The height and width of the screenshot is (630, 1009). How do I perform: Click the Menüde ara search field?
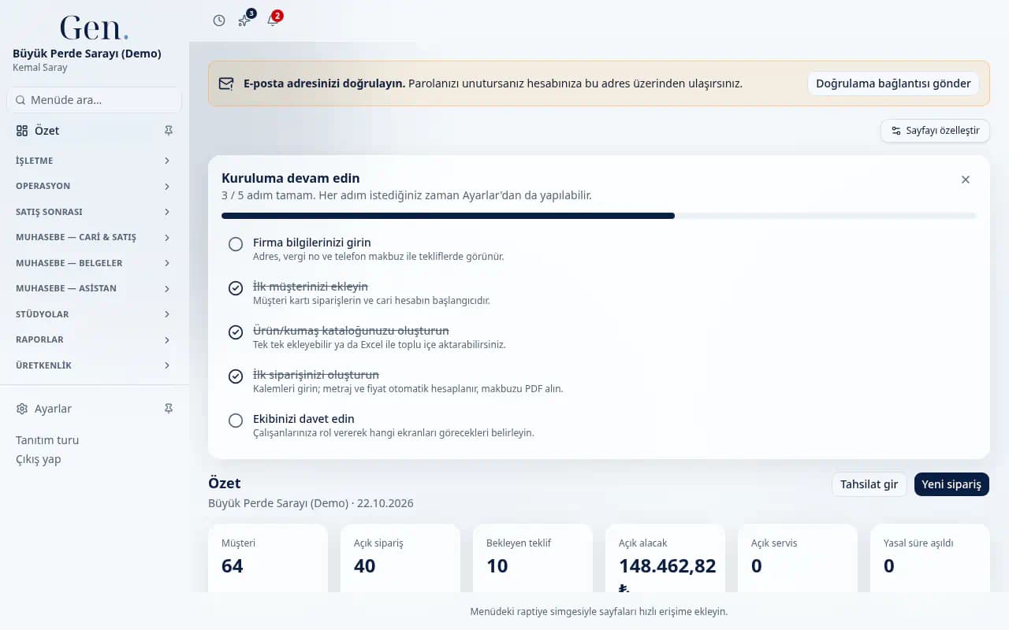pyautogui.click(x=94, y=100)
